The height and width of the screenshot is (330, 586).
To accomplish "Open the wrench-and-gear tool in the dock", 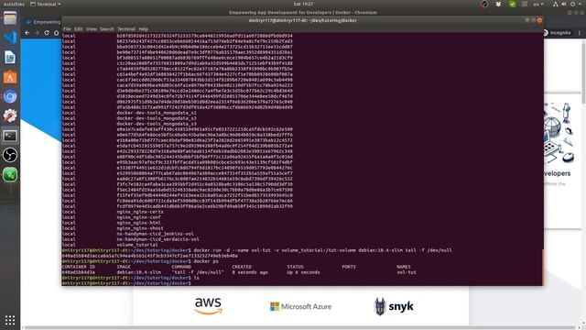I will pyautogui.click(x=10, y=116).
